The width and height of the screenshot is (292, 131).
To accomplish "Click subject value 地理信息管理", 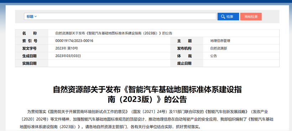I will pyautogui.click(x=220, y=41).
